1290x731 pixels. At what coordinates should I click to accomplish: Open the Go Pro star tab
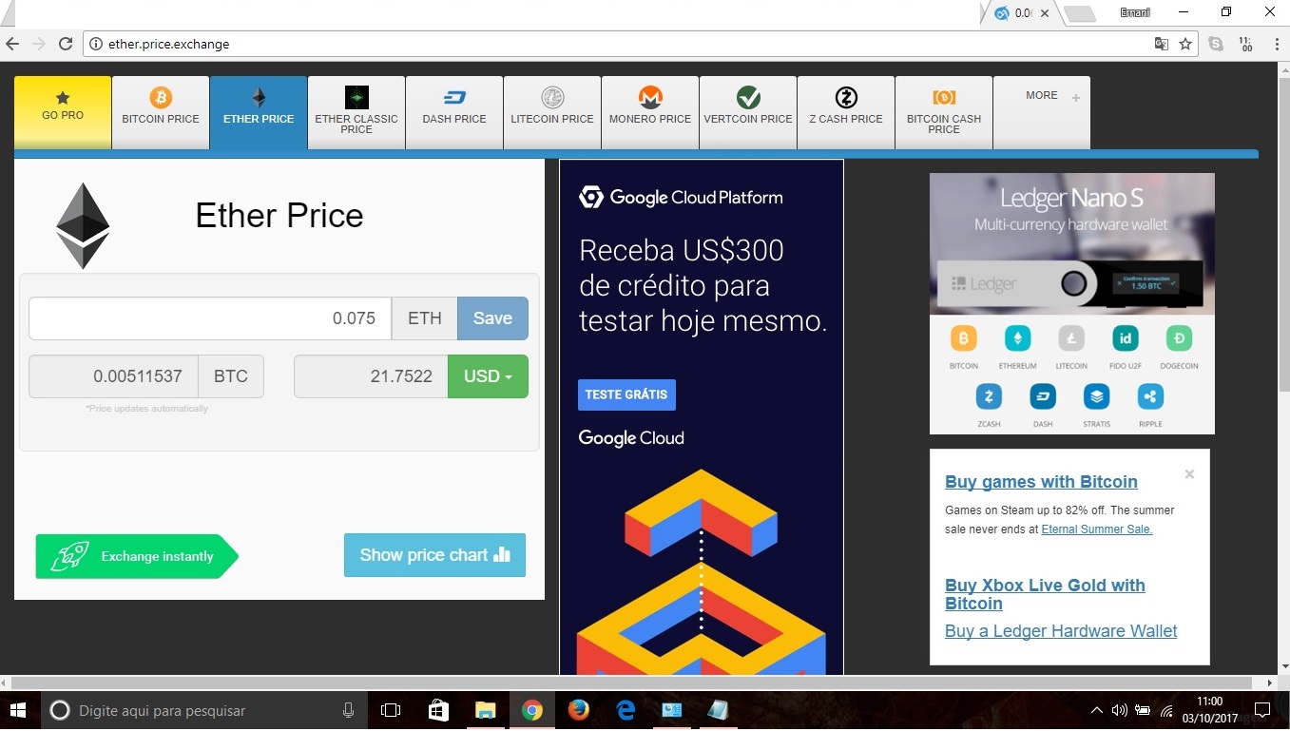(x=63, y=112)
